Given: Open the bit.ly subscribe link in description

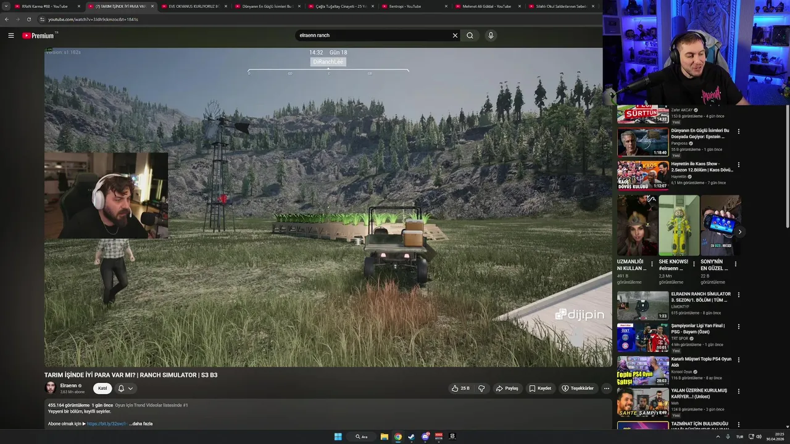Looking at the screenshot, I should (107, 424).
